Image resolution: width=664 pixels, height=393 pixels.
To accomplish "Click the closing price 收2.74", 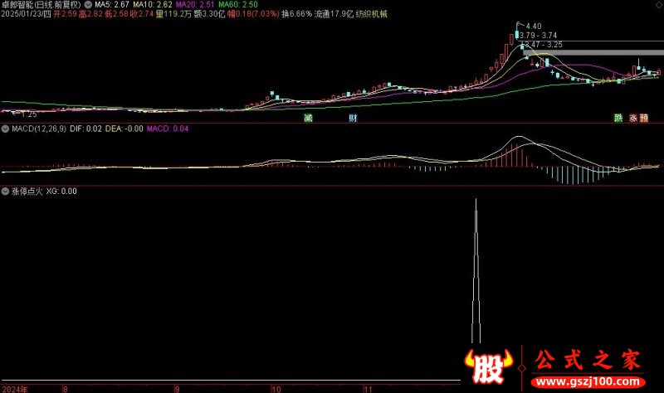I will point(142,14).
